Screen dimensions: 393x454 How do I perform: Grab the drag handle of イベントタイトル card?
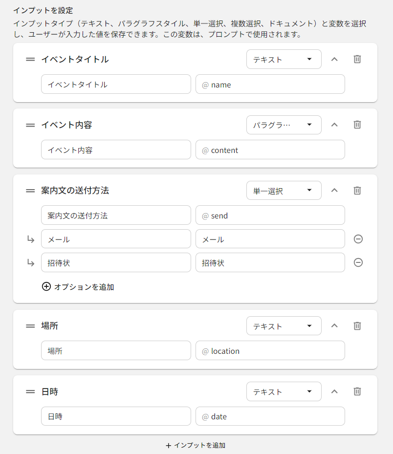click(30, 59)
